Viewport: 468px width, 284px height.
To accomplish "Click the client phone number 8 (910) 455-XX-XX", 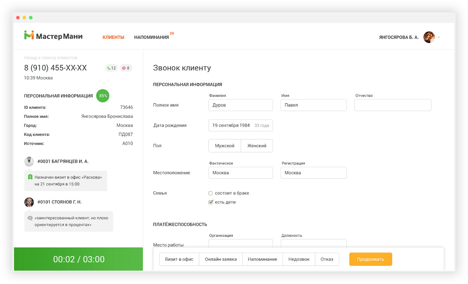I will click(x=55, y=68).
